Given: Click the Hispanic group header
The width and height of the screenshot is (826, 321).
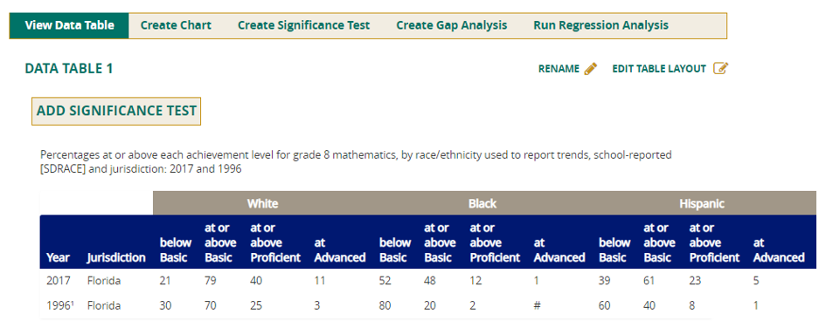Looking at the screenshot, I should pos(701,203).
